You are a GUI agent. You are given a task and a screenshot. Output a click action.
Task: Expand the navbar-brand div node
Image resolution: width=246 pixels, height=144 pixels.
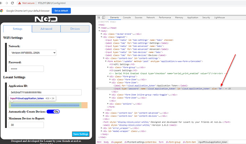pyautogui.click(x=102, y=34)
